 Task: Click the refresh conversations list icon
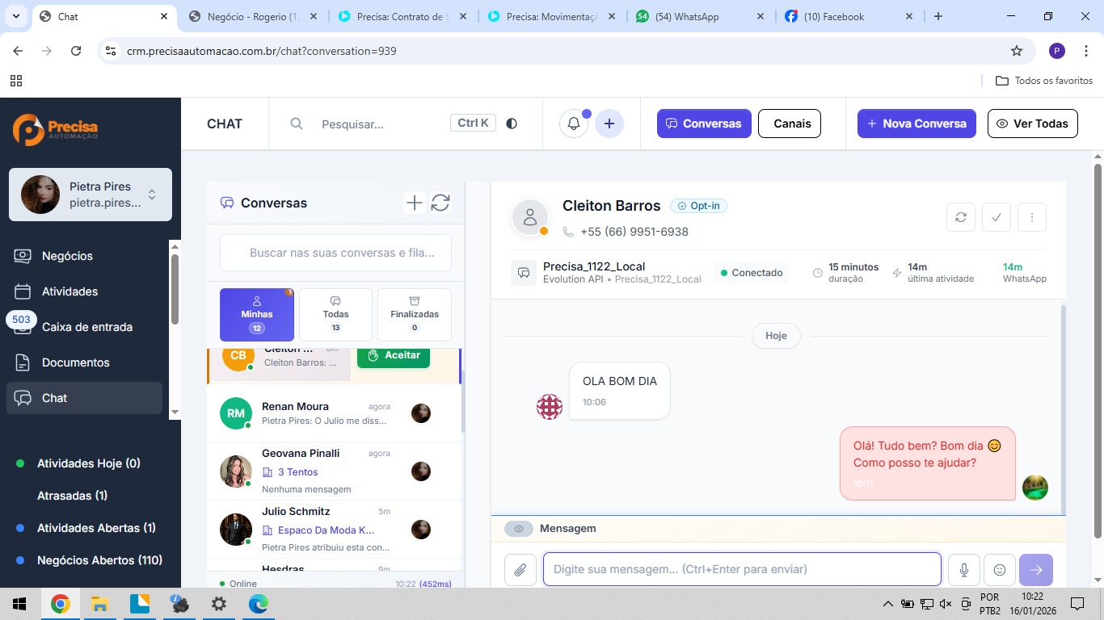click(440, 203)
